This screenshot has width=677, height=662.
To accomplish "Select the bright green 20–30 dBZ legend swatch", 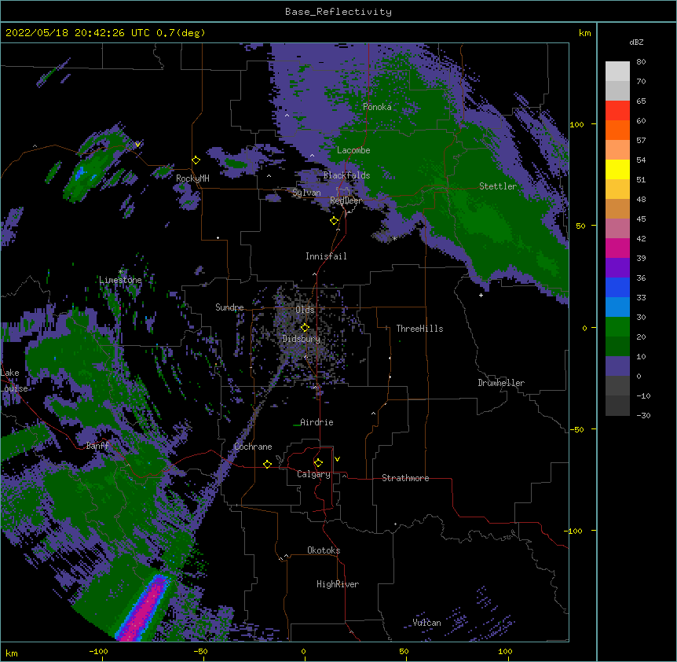I will click(x=617, y=327).
